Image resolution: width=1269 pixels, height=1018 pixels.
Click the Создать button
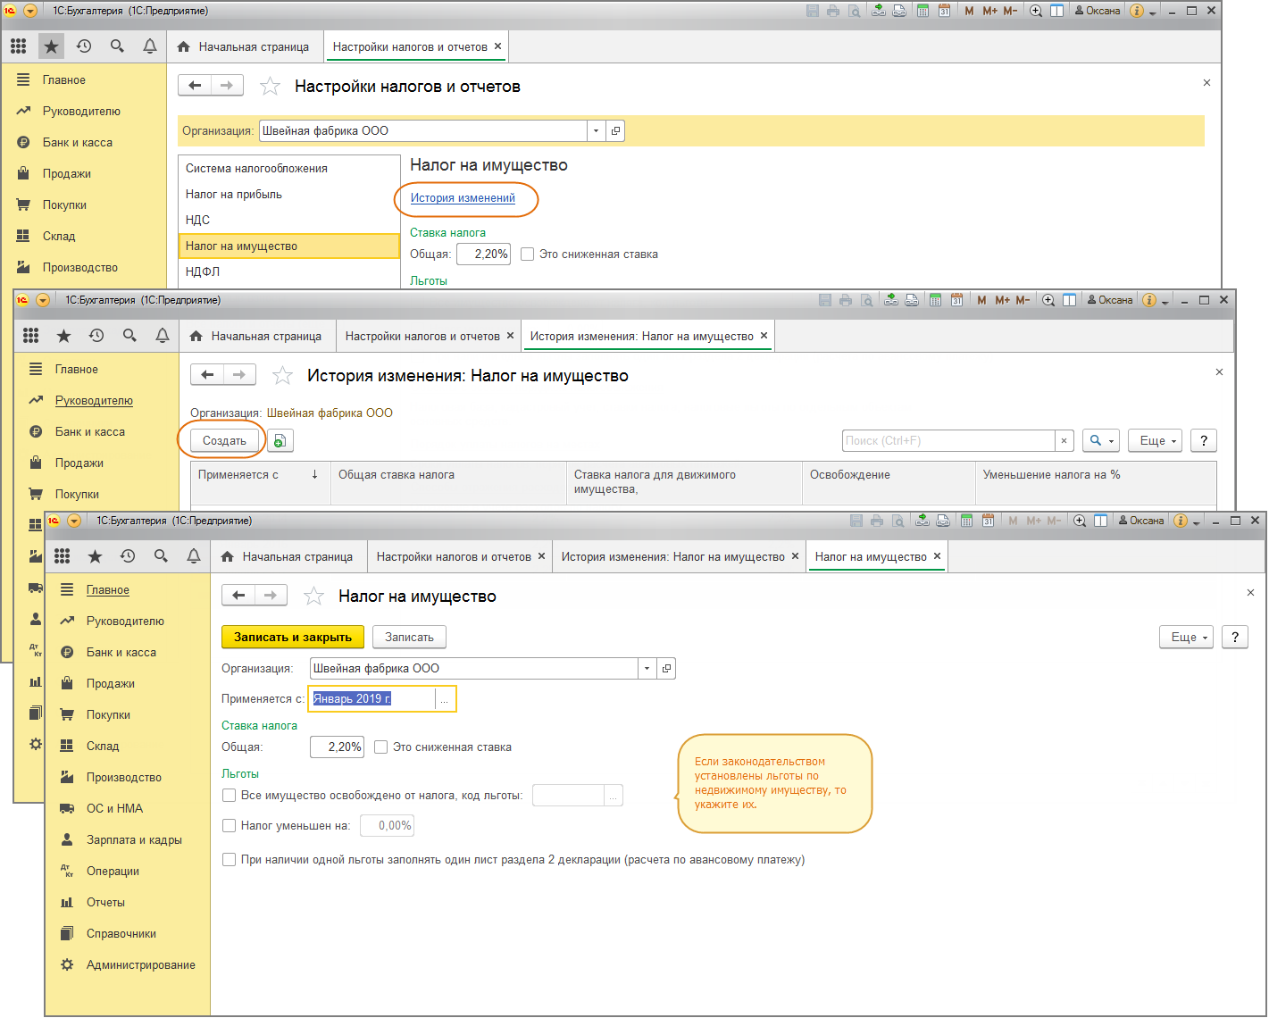pos(224,441)
